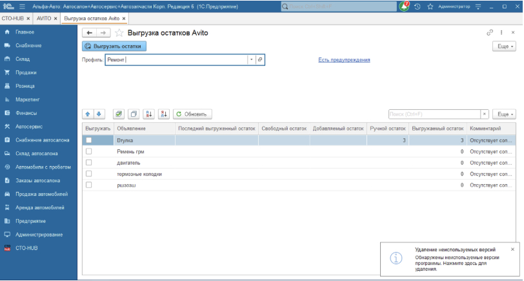
Task: Open Еще dropdown next to table search
Action: (504, 114)
